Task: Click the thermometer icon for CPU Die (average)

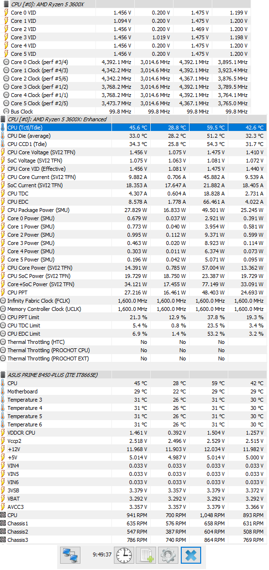Action: [3, 136]
